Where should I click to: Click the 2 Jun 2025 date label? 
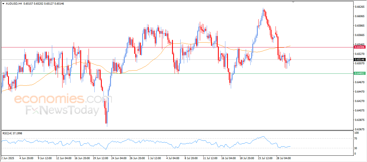(x=8, y=158)
